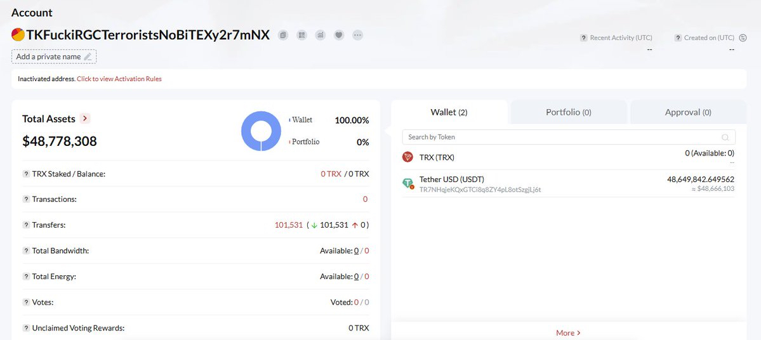This screenshot has height=340, width=761.
Task: Click help icon next to Total Bandwidth
Action: coord(26,251)
